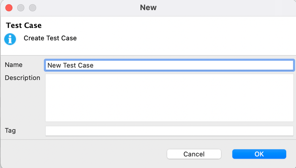Click the Tag field label
The height and width of the screenshot is (168, 296).
pos(10,130)
